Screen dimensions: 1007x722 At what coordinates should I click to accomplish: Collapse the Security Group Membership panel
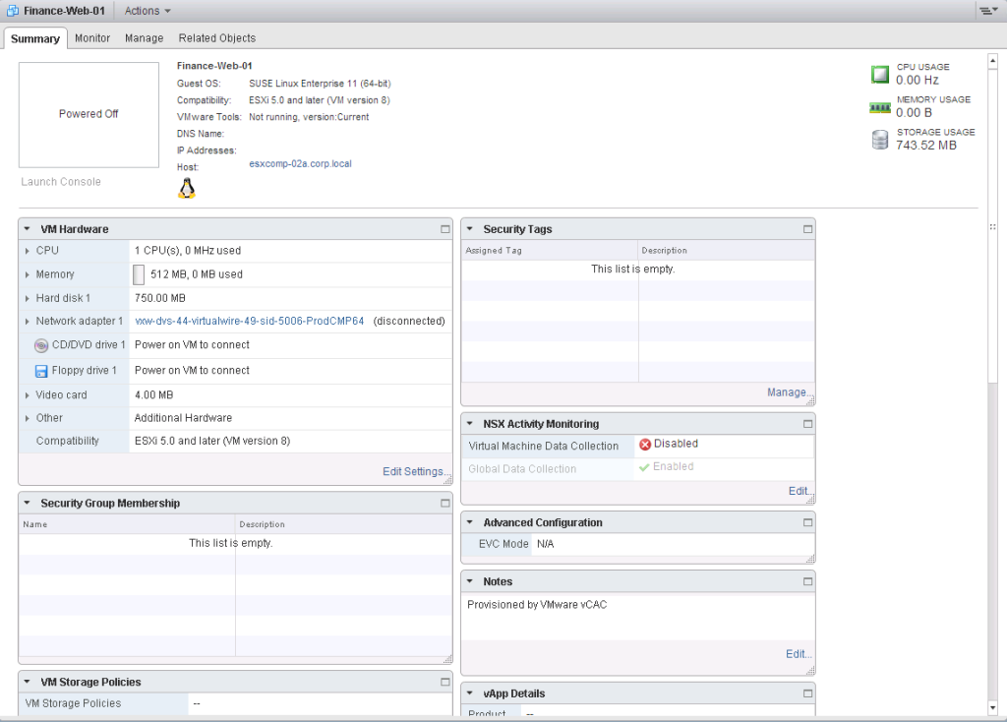click(27, 503)
